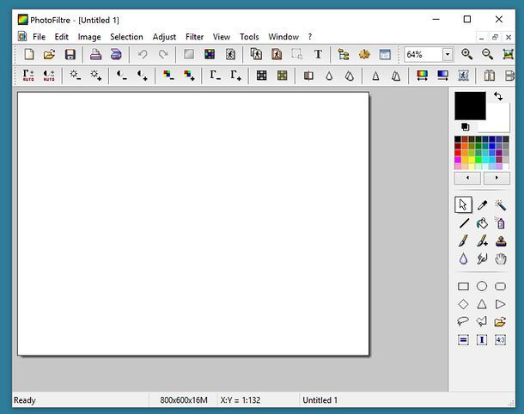The height and width of the screenshot is (414, 524).
Task: Open the Tools menu
Action: click(x=249, y=37)
